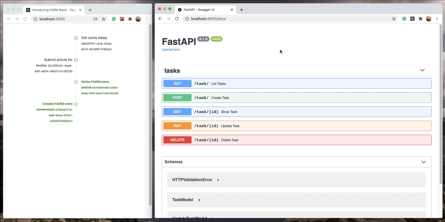The image size is (445, 222).
Task: Open a new tab in the left browser window
Action: tap(90, 9)
